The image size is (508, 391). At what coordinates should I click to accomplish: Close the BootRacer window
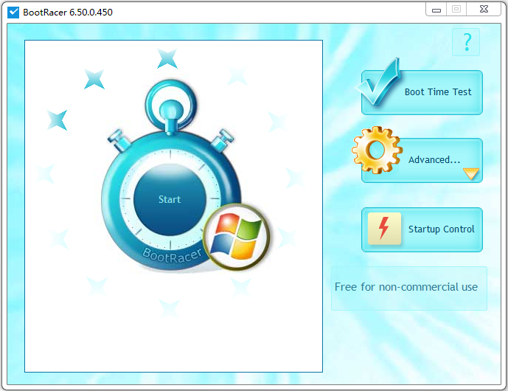point(484,9)
